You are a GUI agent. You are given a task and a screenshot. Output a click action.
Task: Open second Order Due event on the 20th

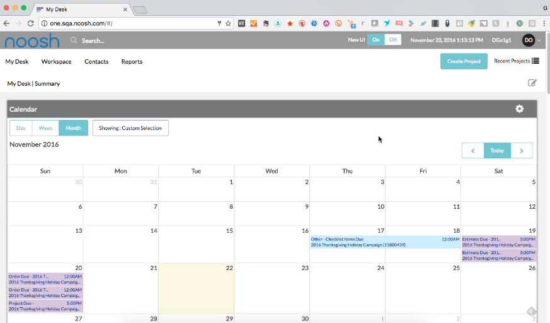(x=45, y=293)
